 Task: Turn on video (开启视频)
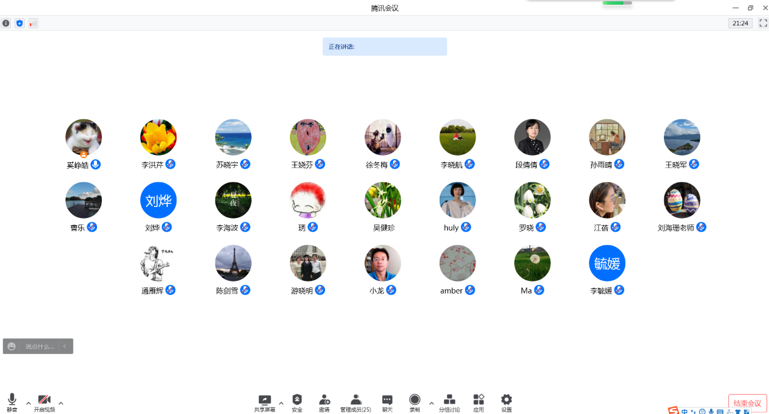click(44, 402)
